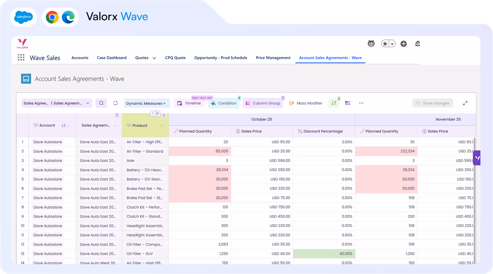The image size is (493, 274).
Task: Open the Timeline panel
Action: point(189,103)
